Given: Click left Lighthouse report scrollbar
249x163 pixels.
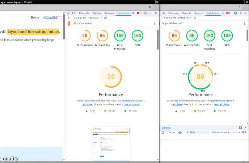Looking at the screenshot, I should tap(158, 39).
